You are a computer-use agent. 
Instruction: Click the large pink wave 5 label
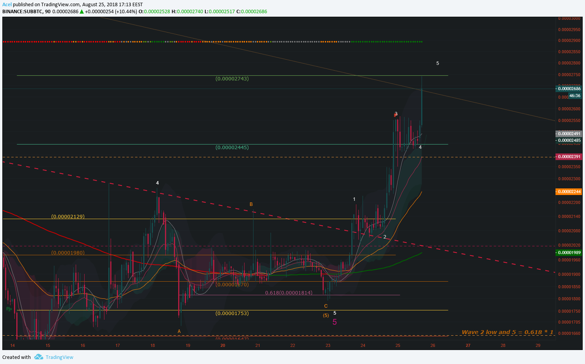pyautogui.click(x=335, y=322)
